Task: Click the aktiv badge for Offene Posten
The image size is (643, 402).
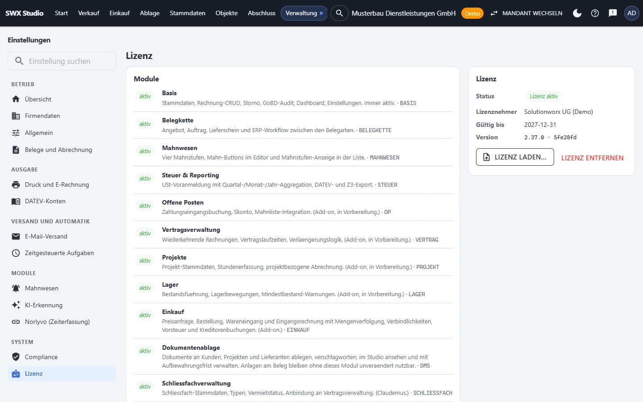Action: (145, 205)
